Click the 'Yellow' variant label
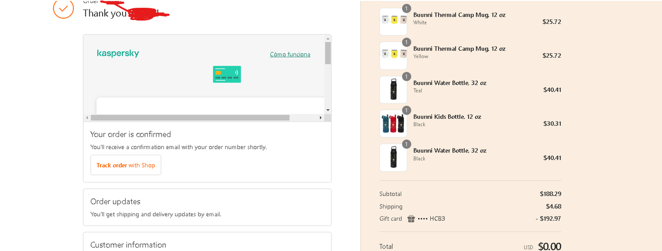 click(420, 56)
